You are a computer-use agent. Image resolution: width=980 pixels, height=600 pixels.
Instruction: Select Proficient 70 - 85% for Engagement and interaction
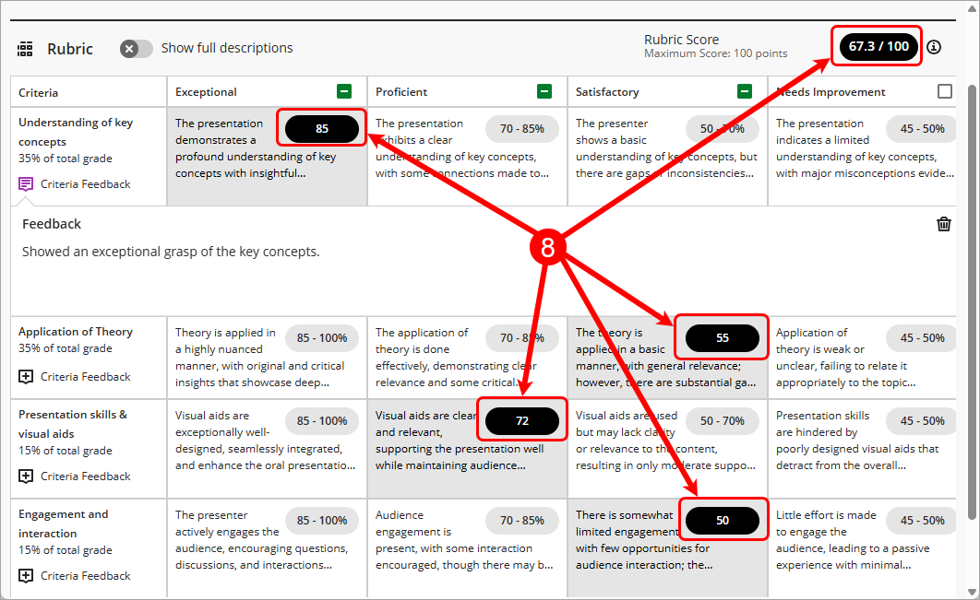[x=521, y=521]
